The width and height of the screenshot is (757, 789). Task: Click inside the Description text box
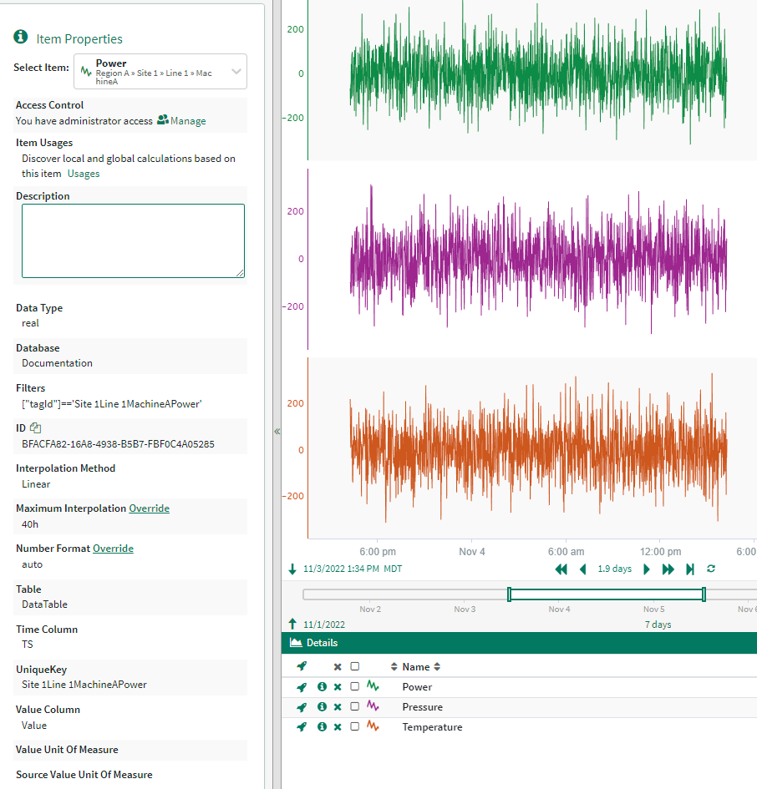pos(133,240)
